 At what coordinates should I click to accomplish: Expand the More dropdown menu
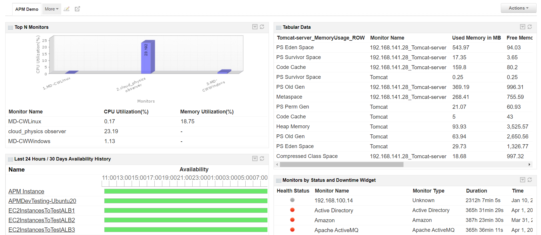52,9
